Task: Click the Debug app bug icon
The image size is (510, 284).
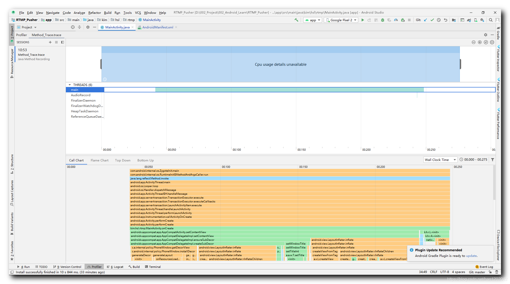Action: click(383, 20)
